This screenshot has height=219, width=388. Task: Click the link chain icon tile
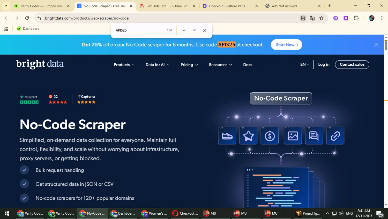coord(335,135)
